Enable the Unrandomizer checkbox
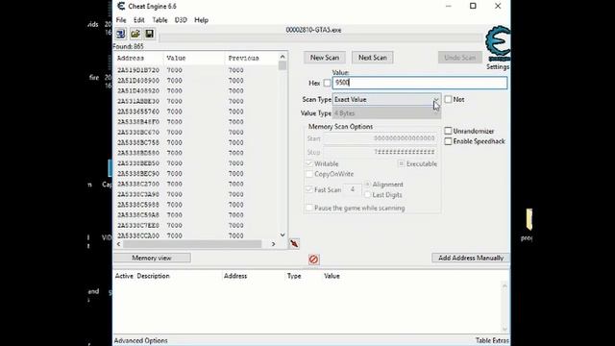Viewport: 615px width, 346px height. [x=448, y=131]
